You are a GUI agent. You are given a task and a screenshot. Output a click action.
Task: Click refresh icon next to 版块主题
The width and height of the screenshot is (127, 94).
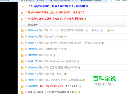tap(37, 25)
